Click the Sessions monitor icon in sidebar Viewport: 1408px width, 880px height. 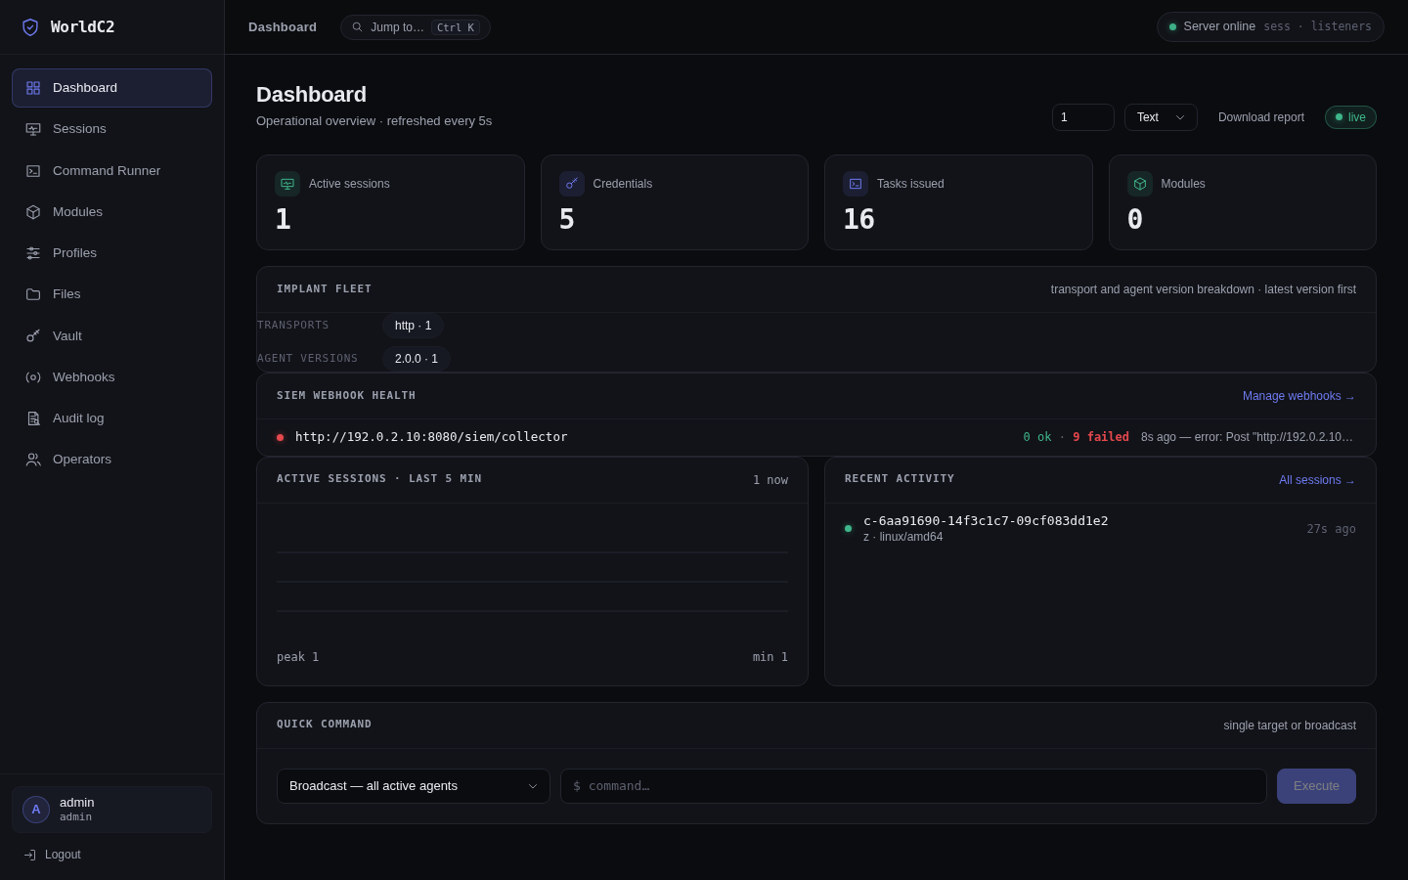(33, 129)
